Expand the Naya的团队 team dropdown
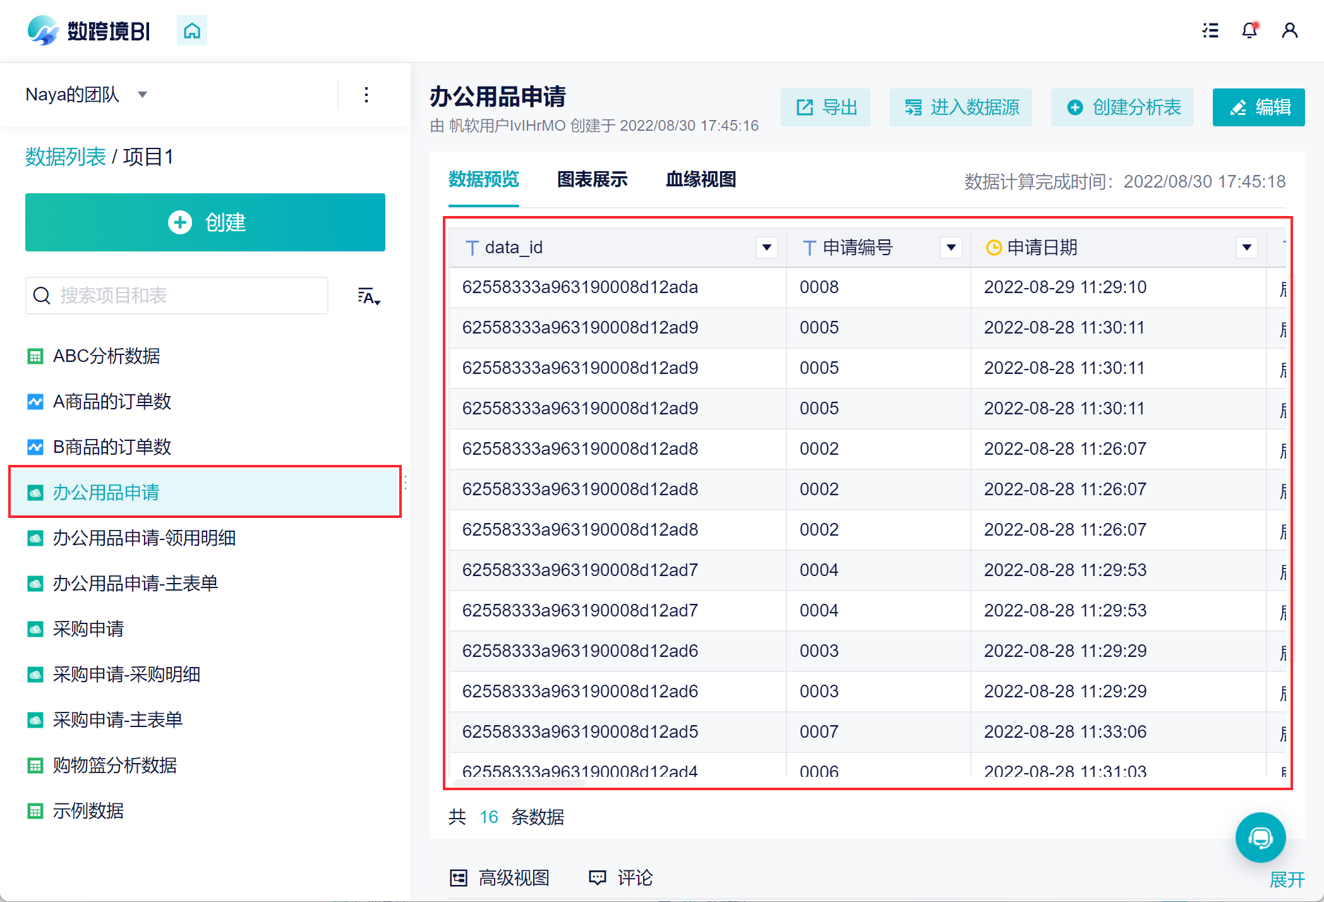 143,95
